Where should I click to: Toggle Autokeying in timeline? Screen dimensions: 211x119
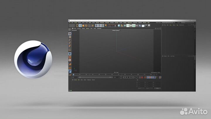pos(145,77)
